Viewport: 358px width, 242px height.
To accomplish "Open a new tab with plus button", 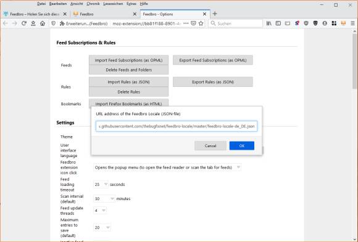I will (x=215, y=14).
